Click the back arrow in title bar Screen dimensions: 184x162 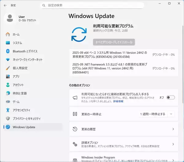5,5
